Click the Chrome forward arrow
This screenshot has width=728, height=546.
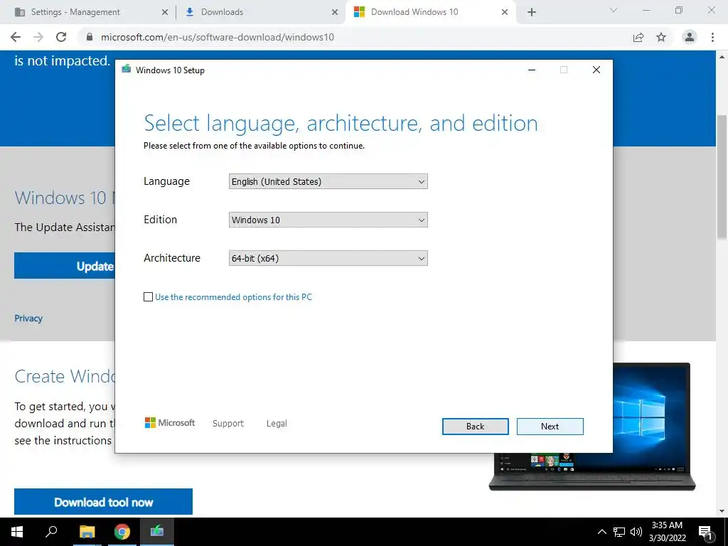(x=38, y=37)
